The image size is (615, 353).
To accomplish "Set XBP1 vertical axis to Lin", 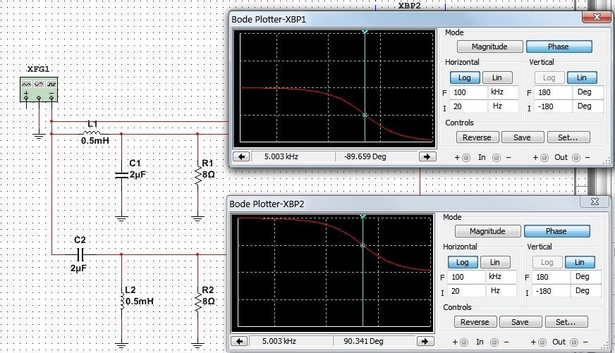I will tap(582, 78).
